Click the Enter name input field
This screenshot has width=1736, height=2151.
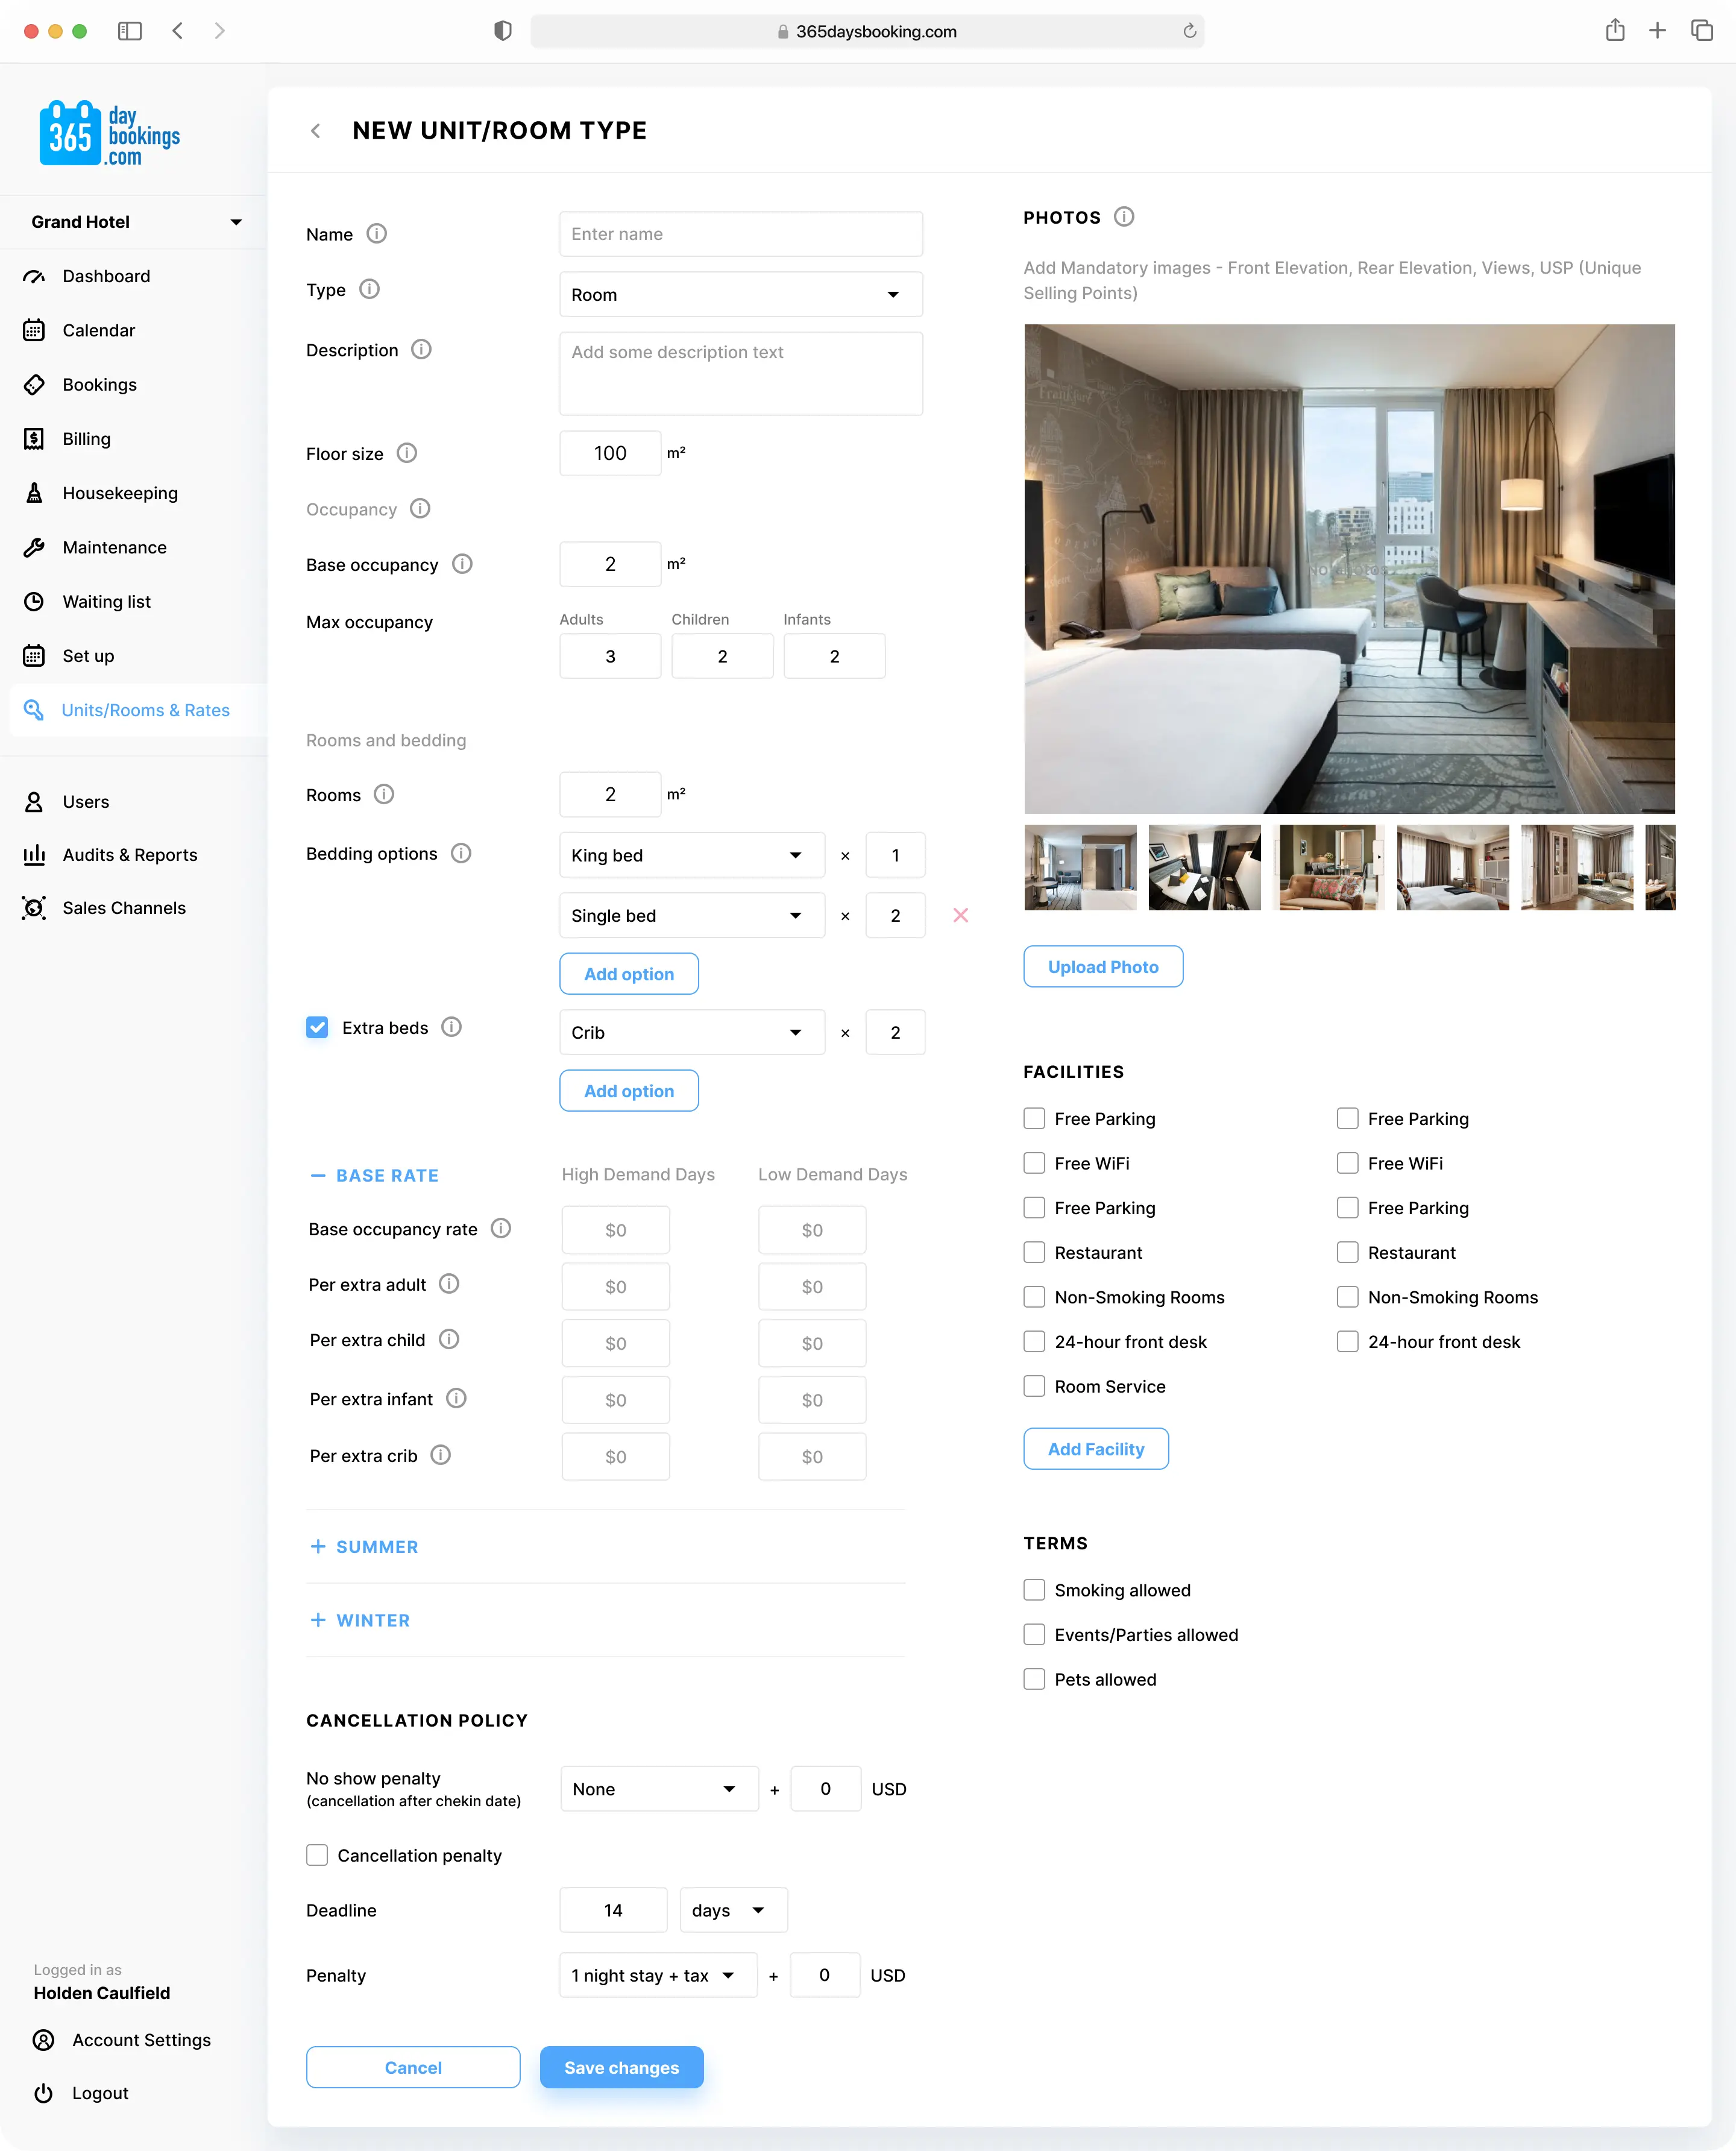[x=741, y=234]
